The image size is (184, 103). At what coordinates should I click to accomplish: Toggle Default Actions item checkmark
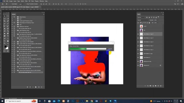12,17
